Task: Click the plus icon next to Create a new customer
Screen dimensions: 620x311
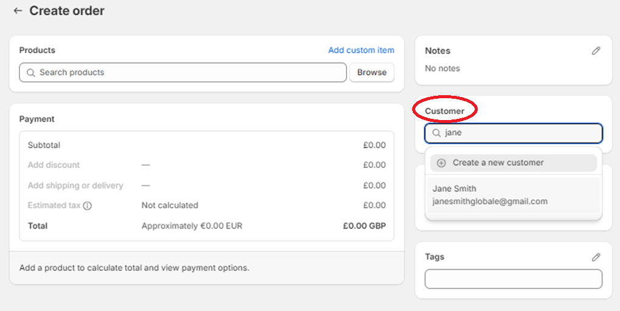Action: point(441,163)
